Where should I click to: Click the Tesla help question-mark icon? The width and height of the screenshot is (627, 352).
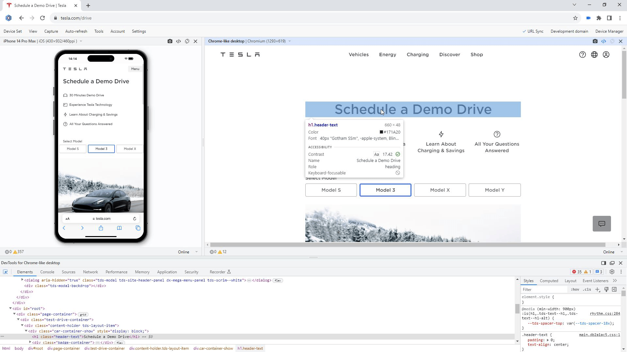[583, 55]
